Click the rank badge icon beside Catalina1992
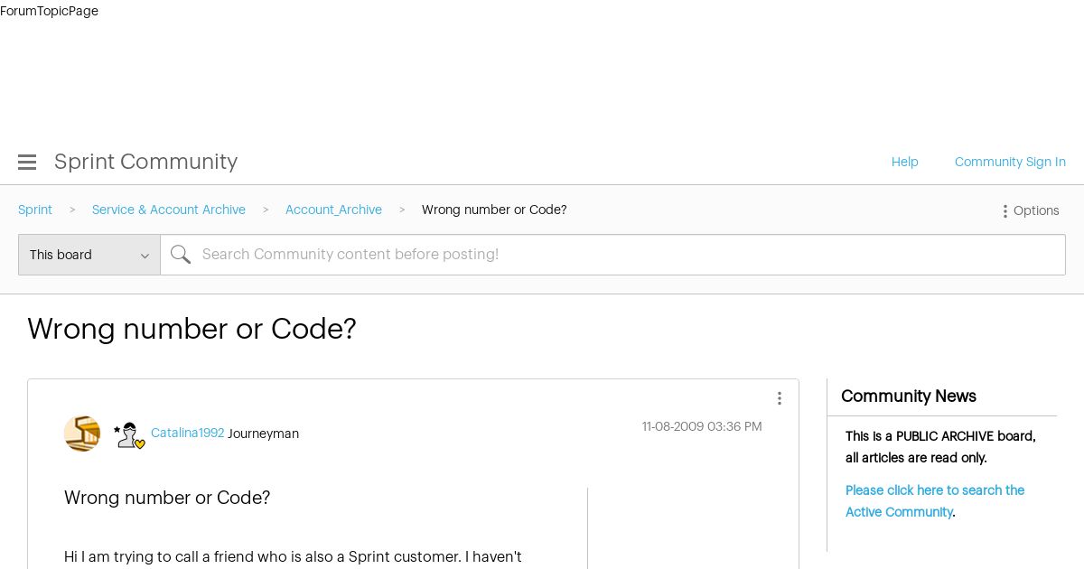 [129, 435]
